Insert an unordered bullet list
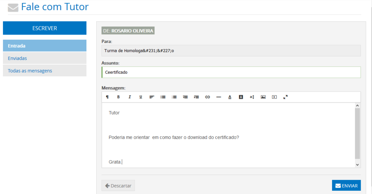Screen dimensions: 372x194 163,97
